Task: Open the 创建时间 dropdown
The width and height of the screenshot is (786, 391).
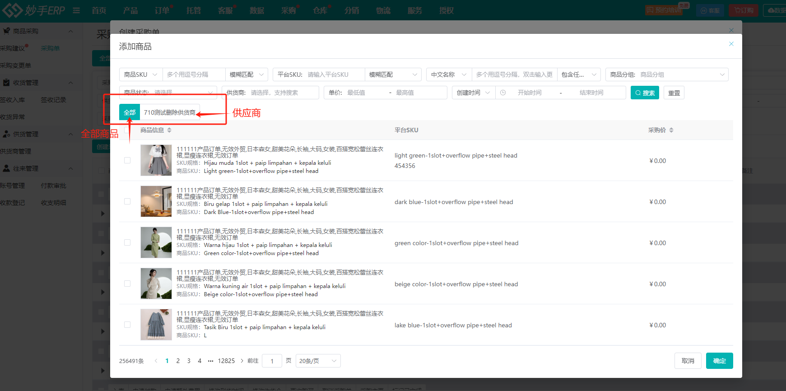Action: click(x=474, y=93)
